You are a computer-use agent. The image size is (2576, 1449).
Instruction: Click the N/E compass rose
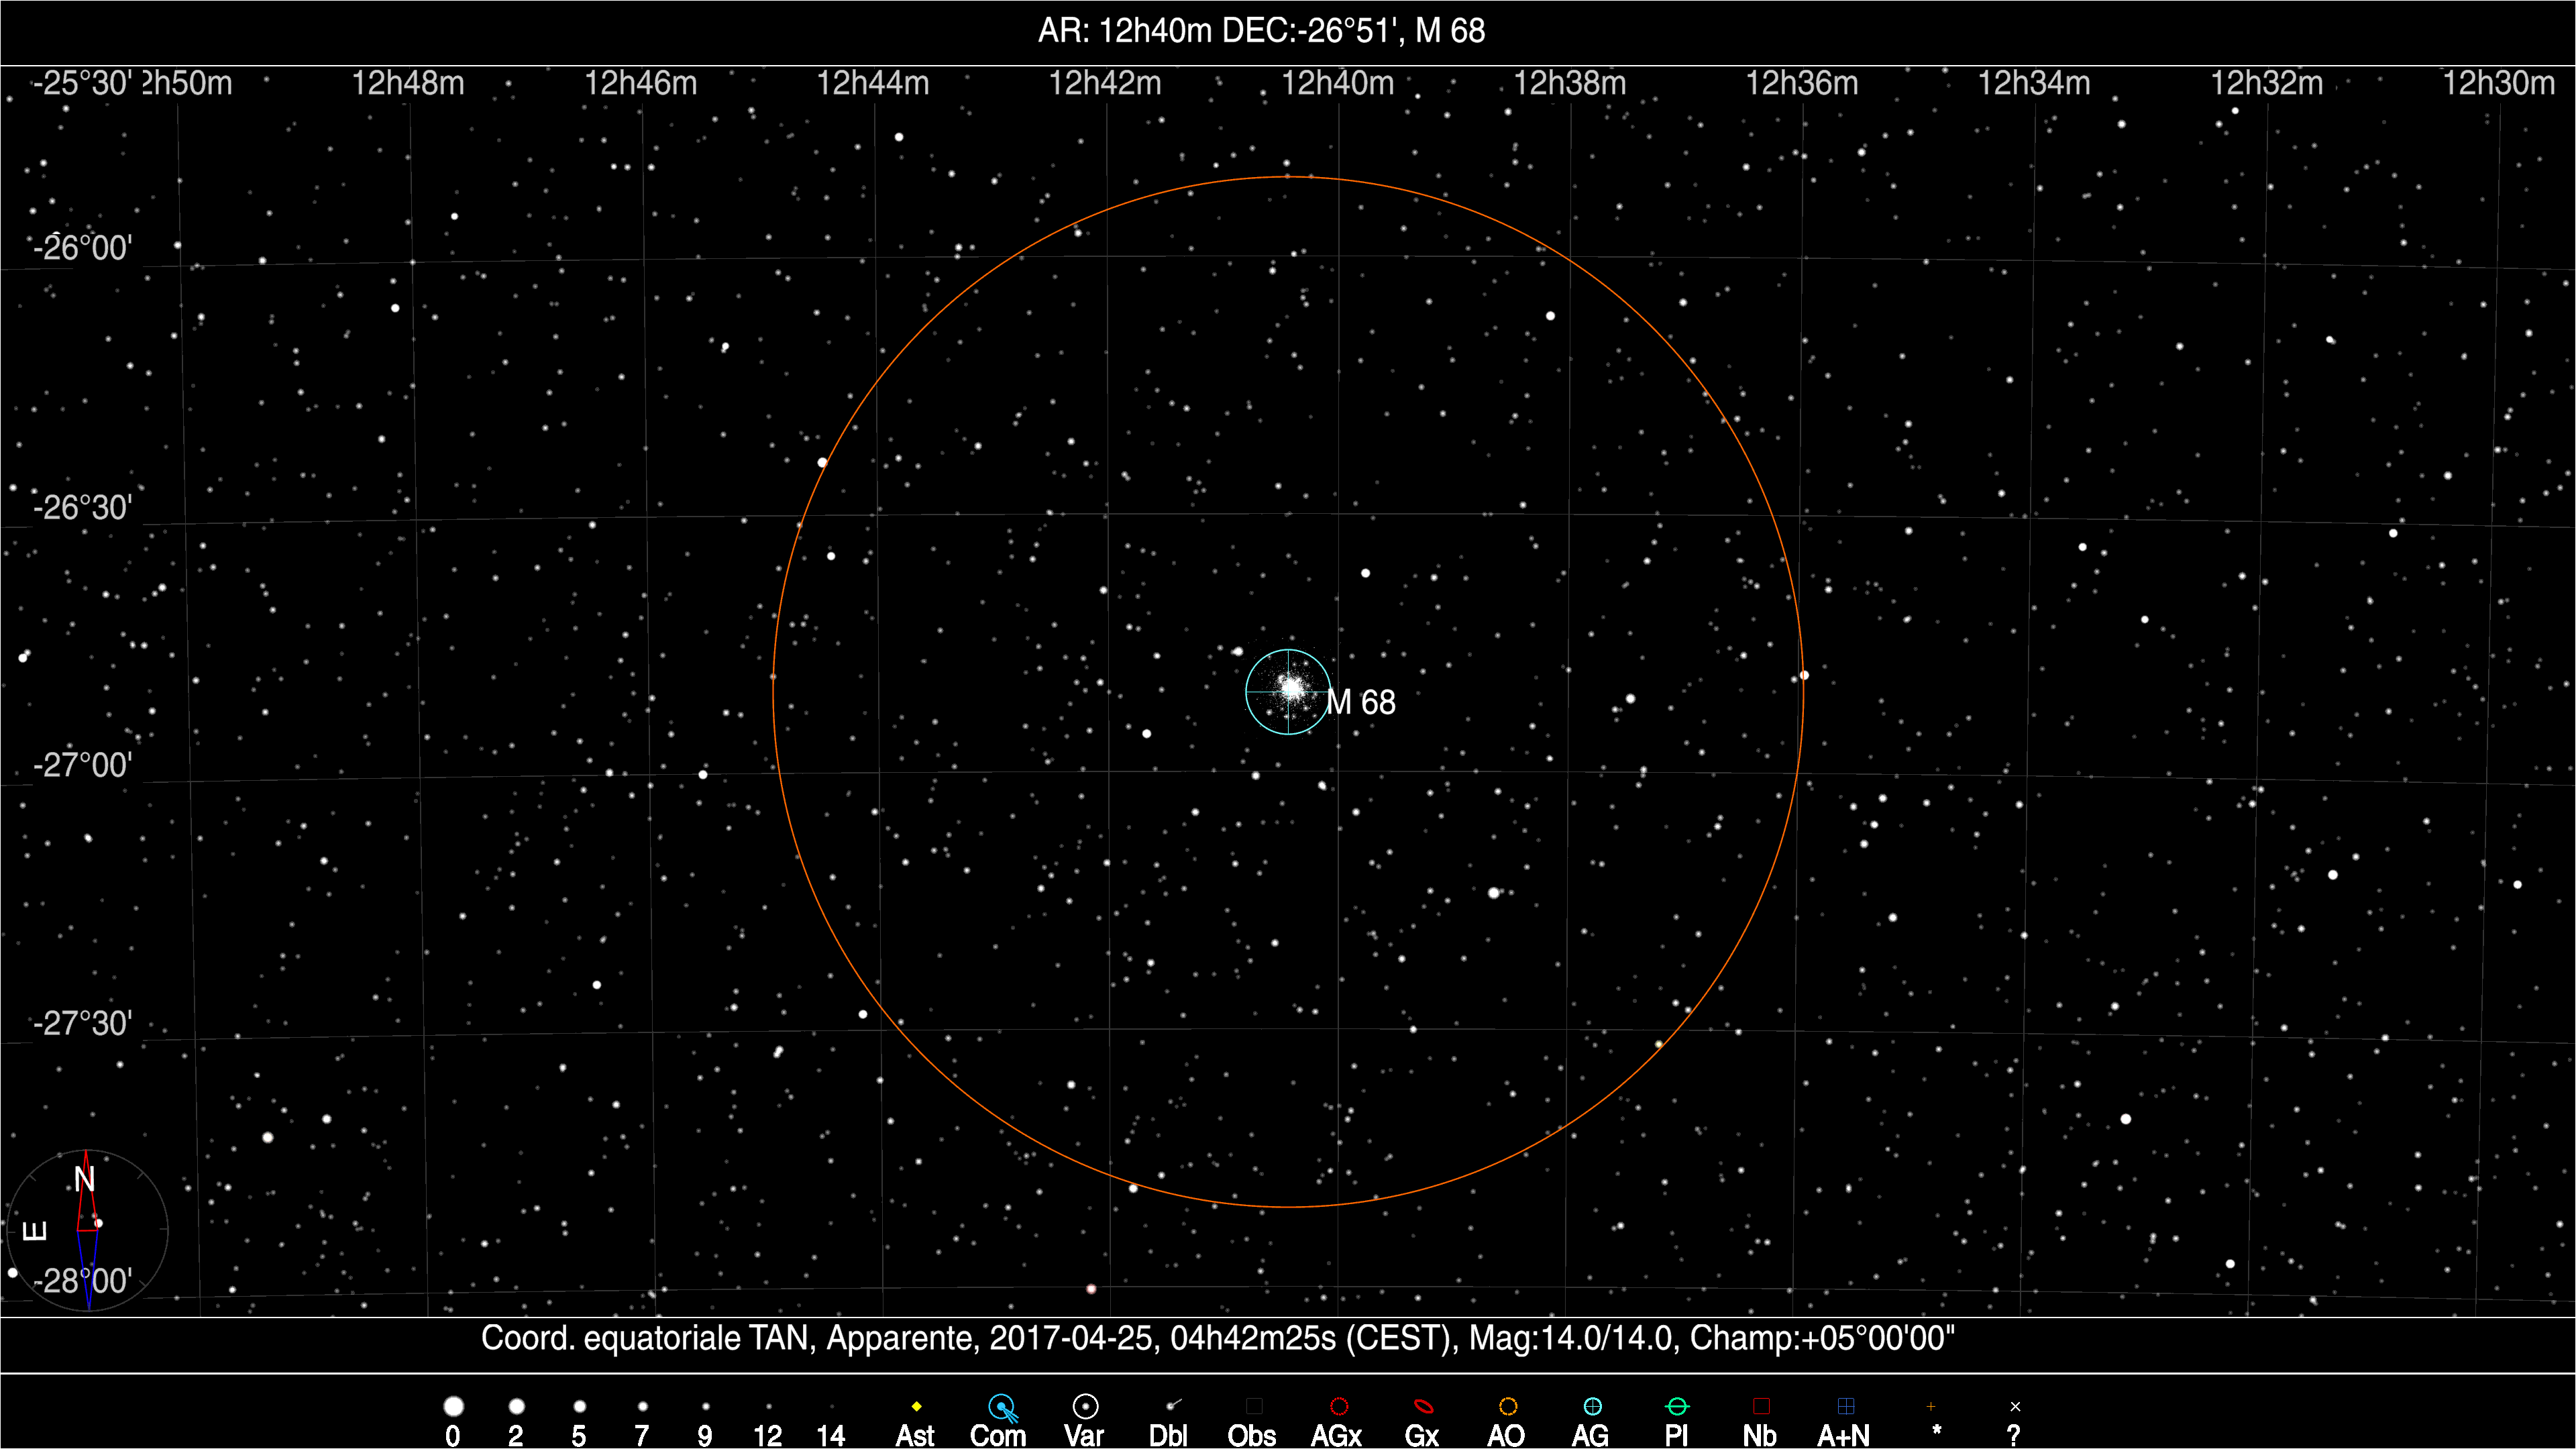pyautogui.click(x=87, y=1229)
